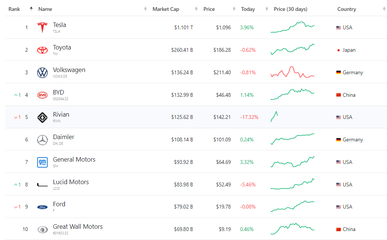Open the Toyota company link
The height and width of the screenshot is (240, 387).
pyautogui.click(x=62, y=47)
